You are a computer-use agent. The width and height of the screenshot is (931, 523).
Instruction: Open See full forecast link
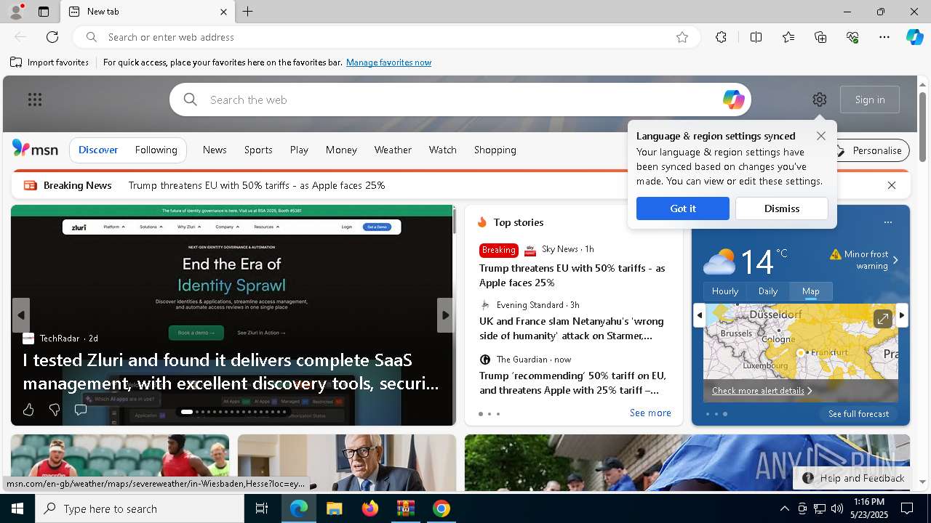(x=858, y=414)
